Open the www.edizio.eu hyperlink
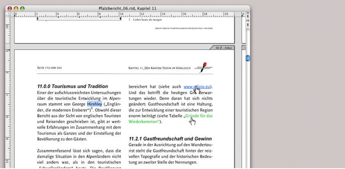This screenshot has width=345, height=169. coord(197,87)
